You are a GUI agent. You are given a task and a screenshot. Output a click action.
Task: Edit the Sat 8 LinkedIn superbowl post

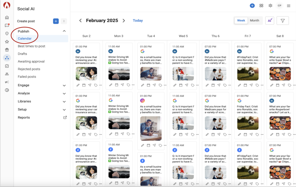[272, 135]
